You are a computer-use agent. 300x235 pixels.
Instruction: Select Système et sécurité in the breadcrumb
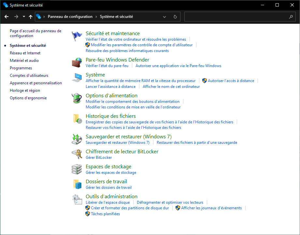(116, 17)
